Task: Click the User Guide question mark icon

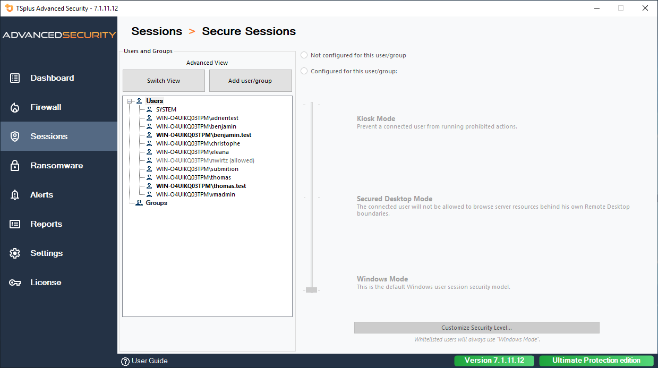Action: tap(125, 361)
